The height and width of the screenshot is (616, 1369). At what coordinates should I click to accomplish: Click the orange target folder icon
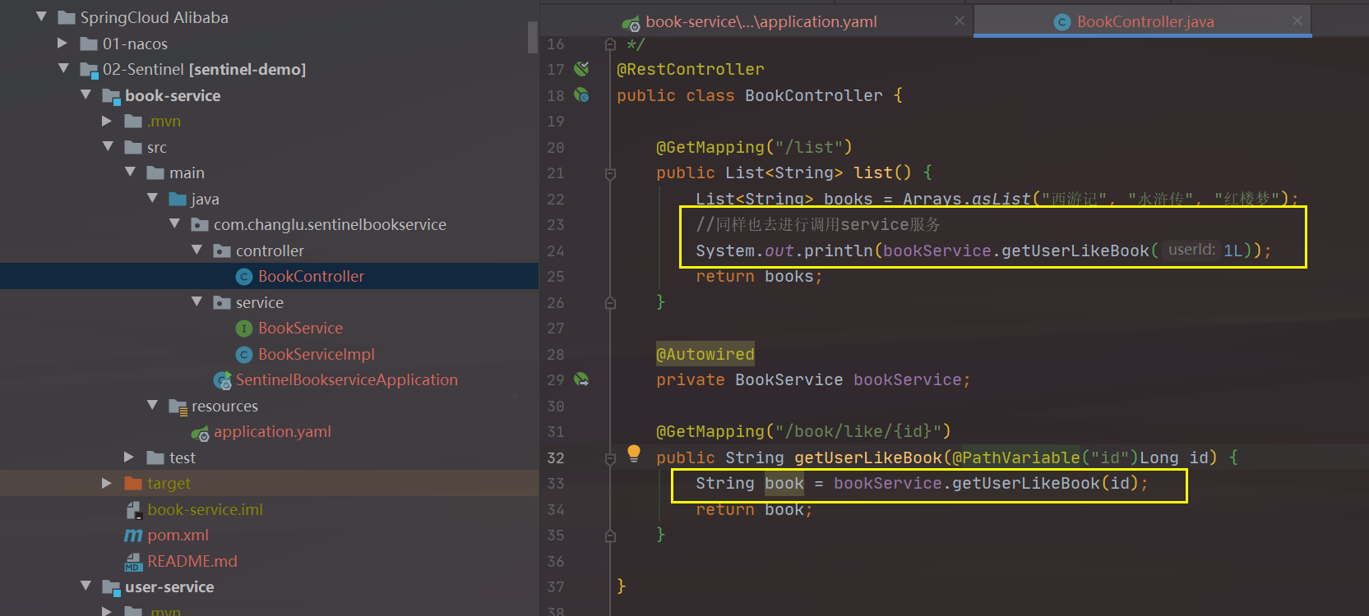click(133, 483)
